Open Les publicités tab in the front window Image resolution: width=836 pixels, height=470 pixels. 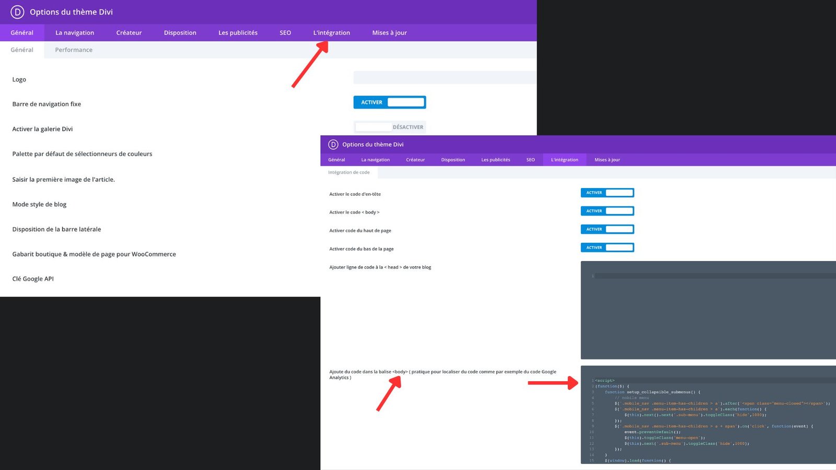[496, 160]
